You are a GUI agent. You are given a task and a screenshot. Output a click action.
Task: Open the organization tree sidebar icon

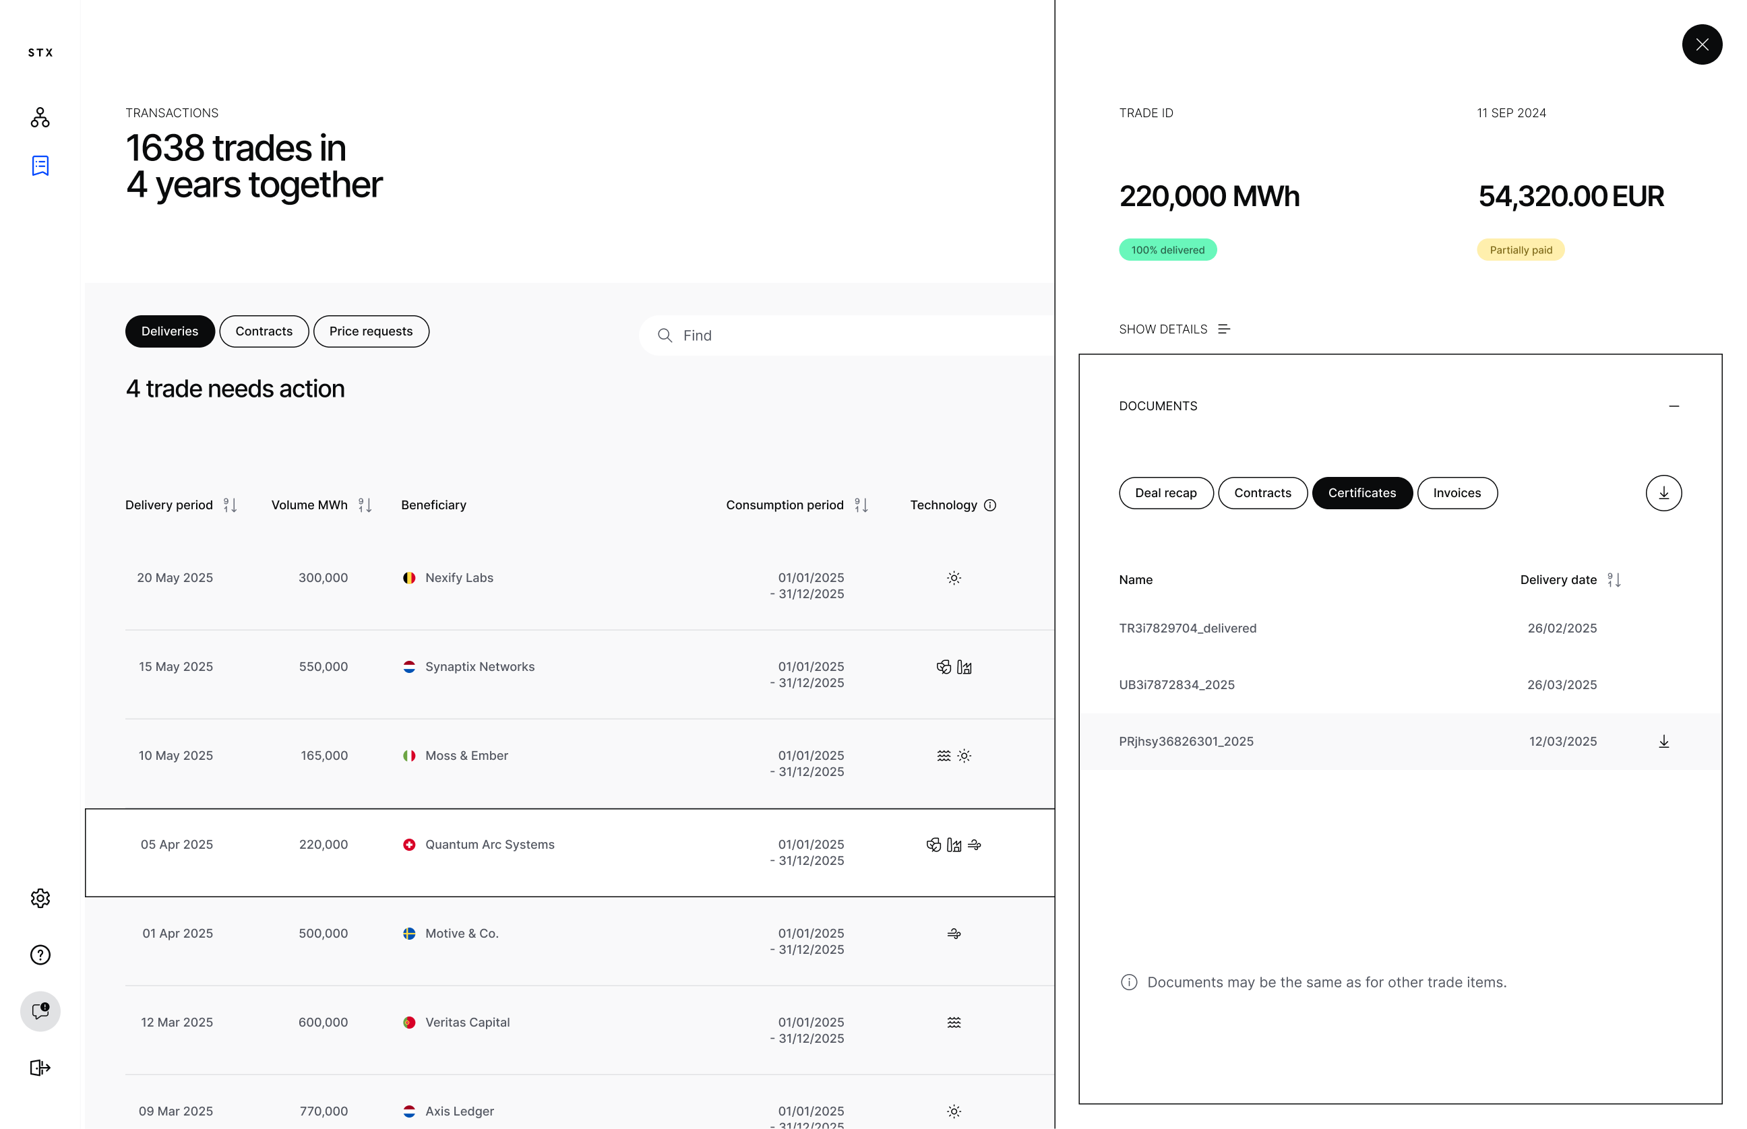(40, 117)
